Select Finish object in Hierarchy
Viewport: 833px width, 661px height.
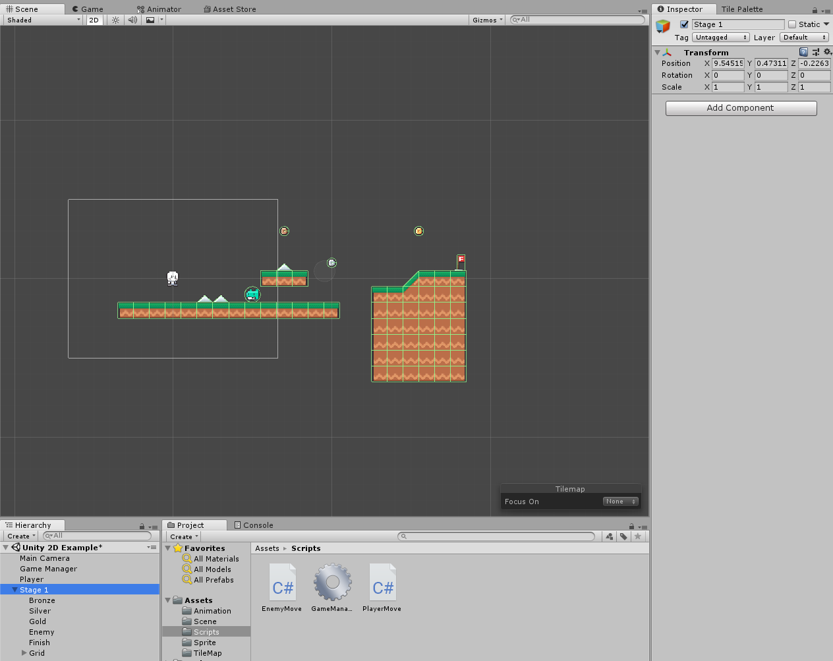click(40, 643)
